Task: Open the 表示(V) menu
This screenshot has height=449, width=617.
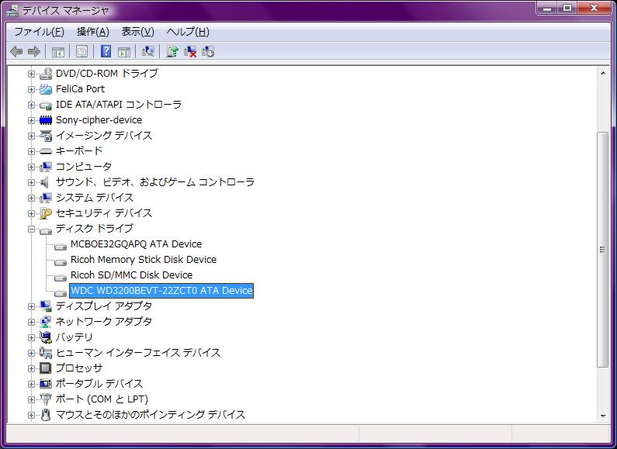Action: click(137, 32)
